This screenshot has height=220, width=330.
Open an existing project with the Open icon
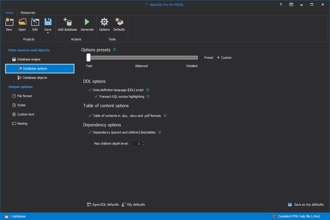coord(22,22)
